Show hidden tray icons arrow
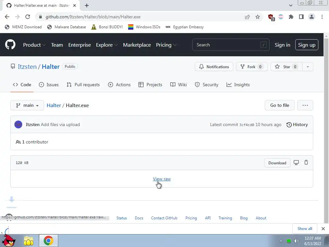 [281, 241]
